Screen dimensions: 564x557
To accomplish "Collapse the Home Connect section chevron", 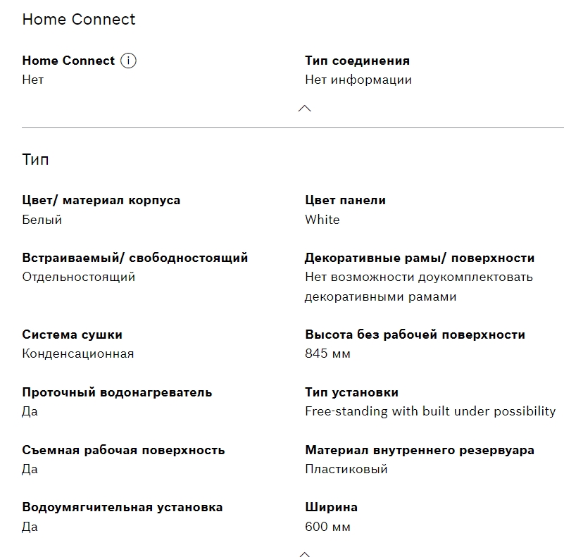I will (305, 108).
